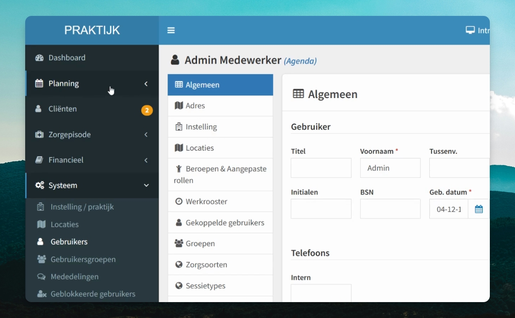Screen dimensions: 515x318
Task: Click the Gebruikersgroepen group icon
Action: point(42,259)
